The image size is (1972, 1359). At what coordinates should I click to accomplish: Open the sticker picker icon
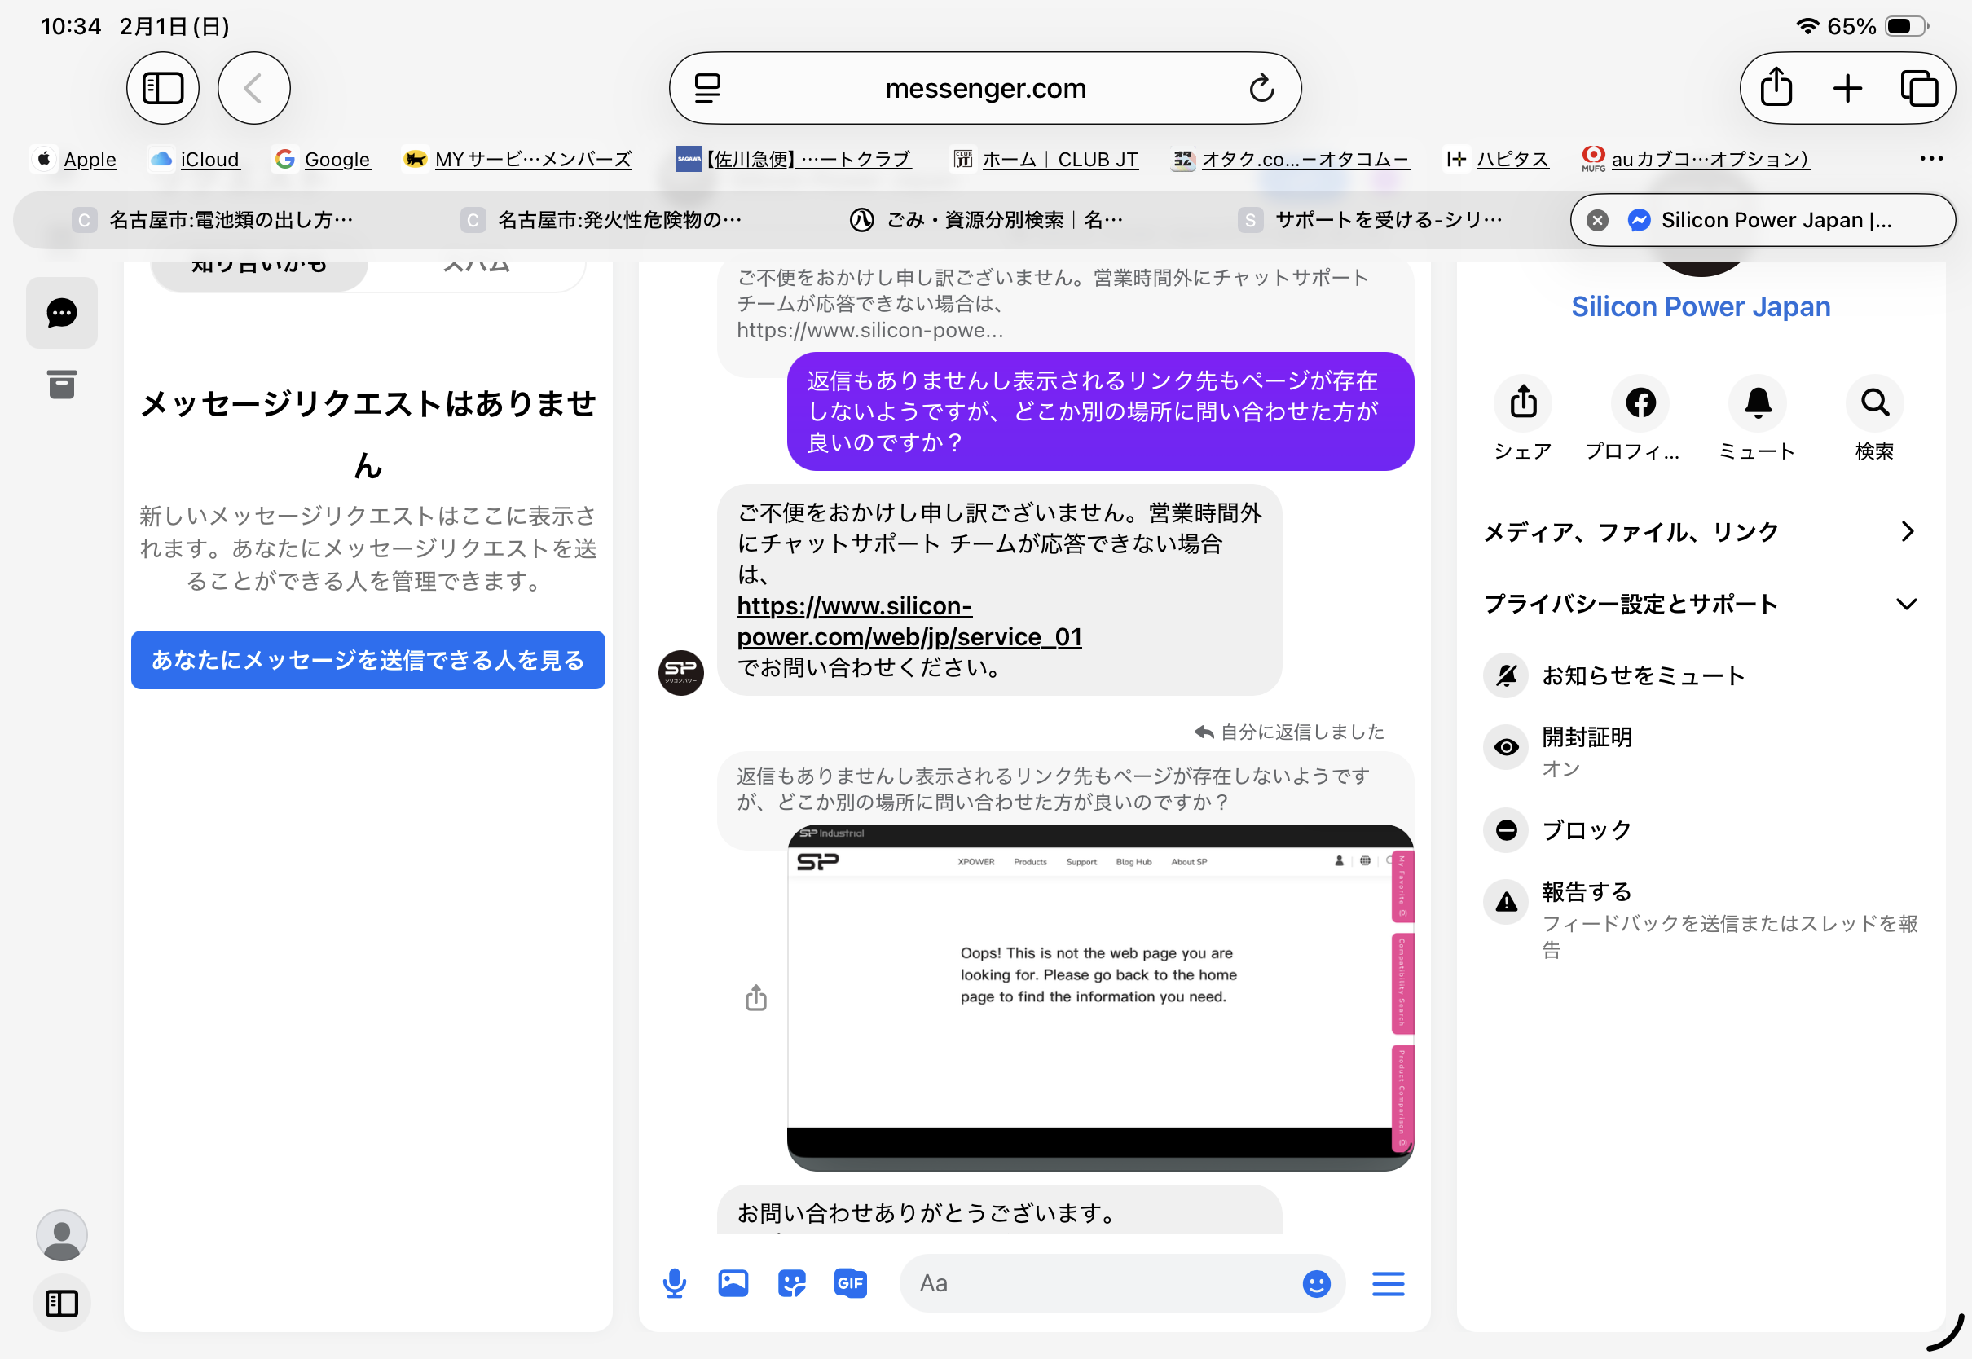click(792, 1283)
